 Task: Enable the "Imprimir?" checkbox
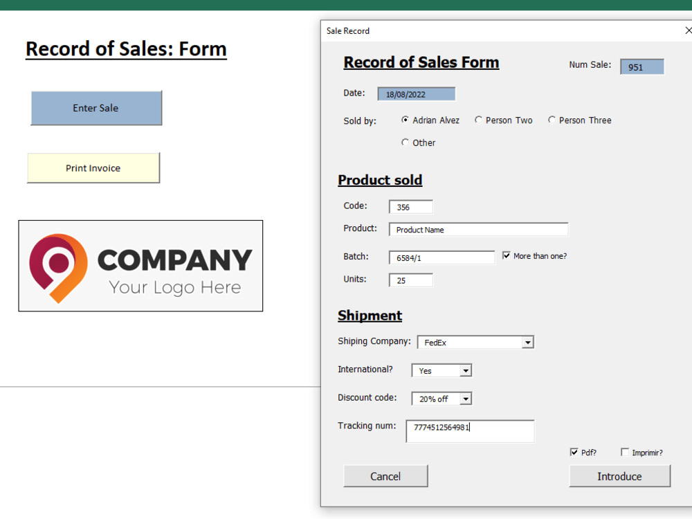point(625,452)
